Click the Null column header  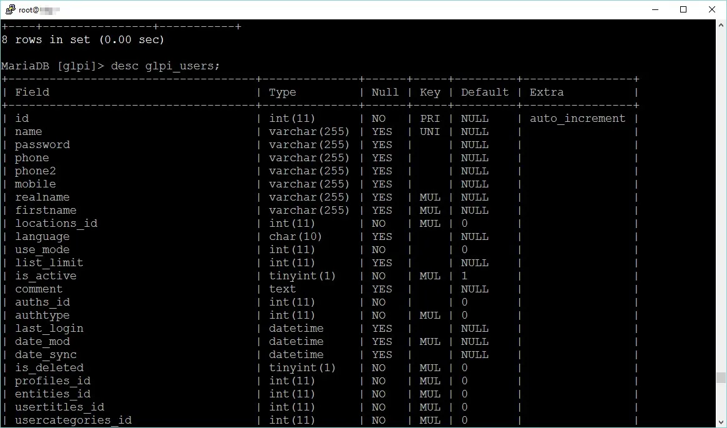click(x=385, y=92)
